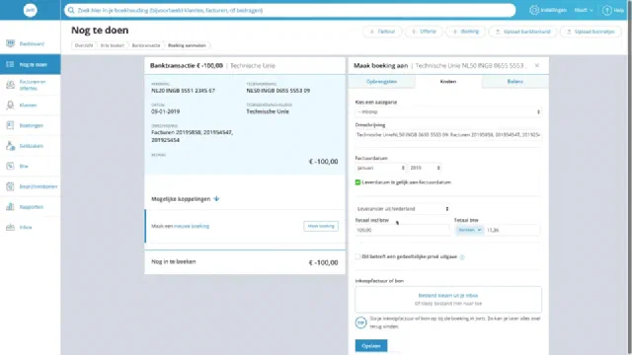This screenshot has width=632, height=355.
Task: Open Dashboard in the sidebar
Action: point(31,43)
